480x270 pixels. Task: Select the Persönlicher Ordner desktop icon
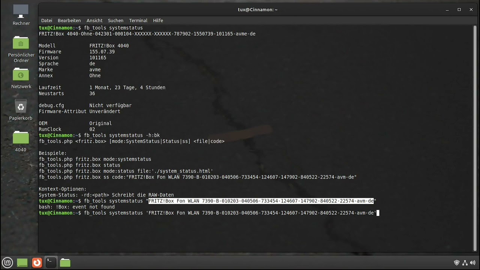[x=21, y=49]
